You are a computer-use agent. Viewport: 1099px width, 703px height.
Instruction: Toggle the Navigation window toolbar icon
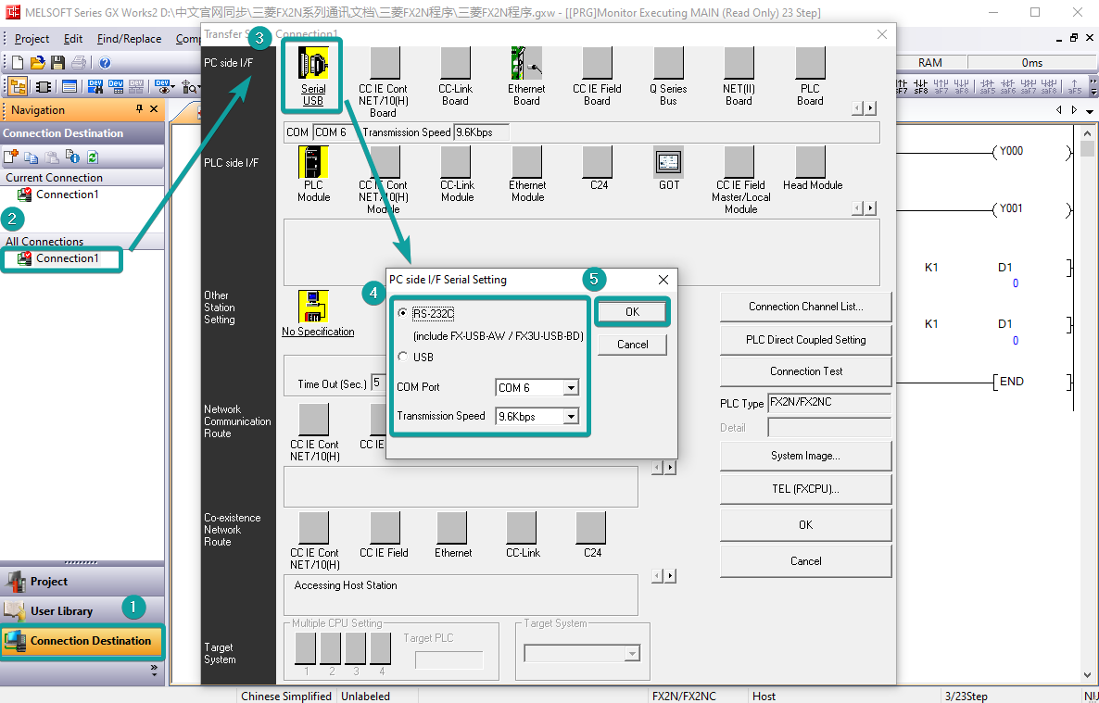[18, 87]
